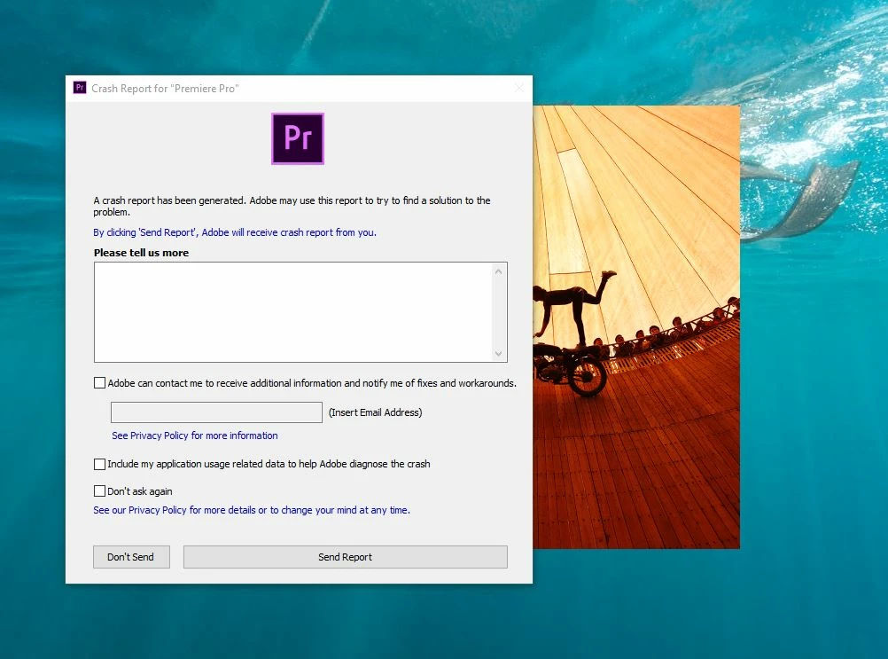Image resolution: width=888 pixels, height=659 pixels.
Task: Click the Don't Send button
Action: [x=131, y=557]
